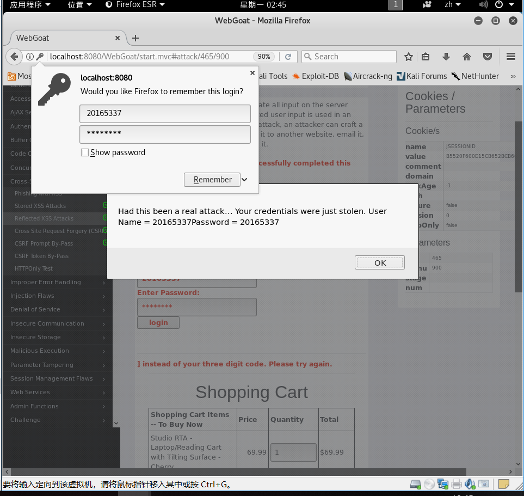Image resolution: width=524 pixels, height=496 pixels.
Task: Open Reflected XSS Attacks lesson
Action: 44,218
